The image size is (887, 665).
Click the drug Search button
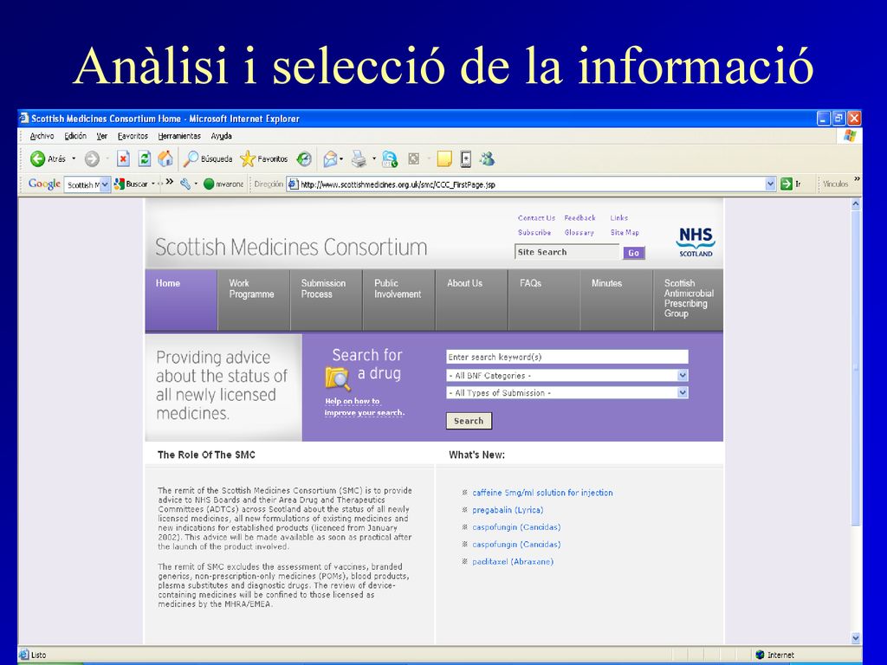pos(469,421)
